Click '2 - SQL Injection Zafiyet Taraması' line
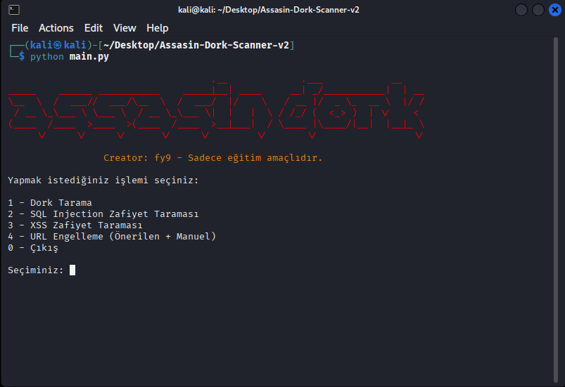 [x=103, y=214]
